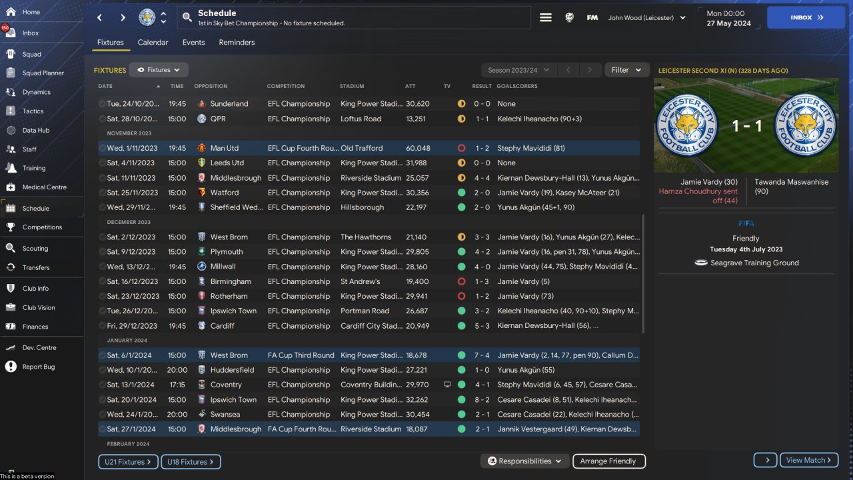Click the up/down chevrons beside the club badge
The width and height of the screenshot is (853, 480).
[164, 17]
